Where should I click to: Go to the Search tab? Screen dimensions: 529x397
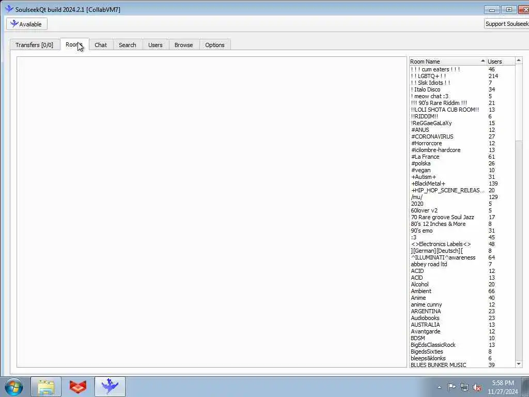click(x=128, y=45)
